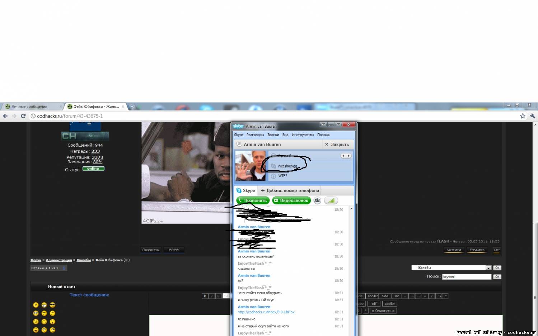Click UP button beside Редакт.
Viewport: 538px width, 336px height.
pos(497,250)
